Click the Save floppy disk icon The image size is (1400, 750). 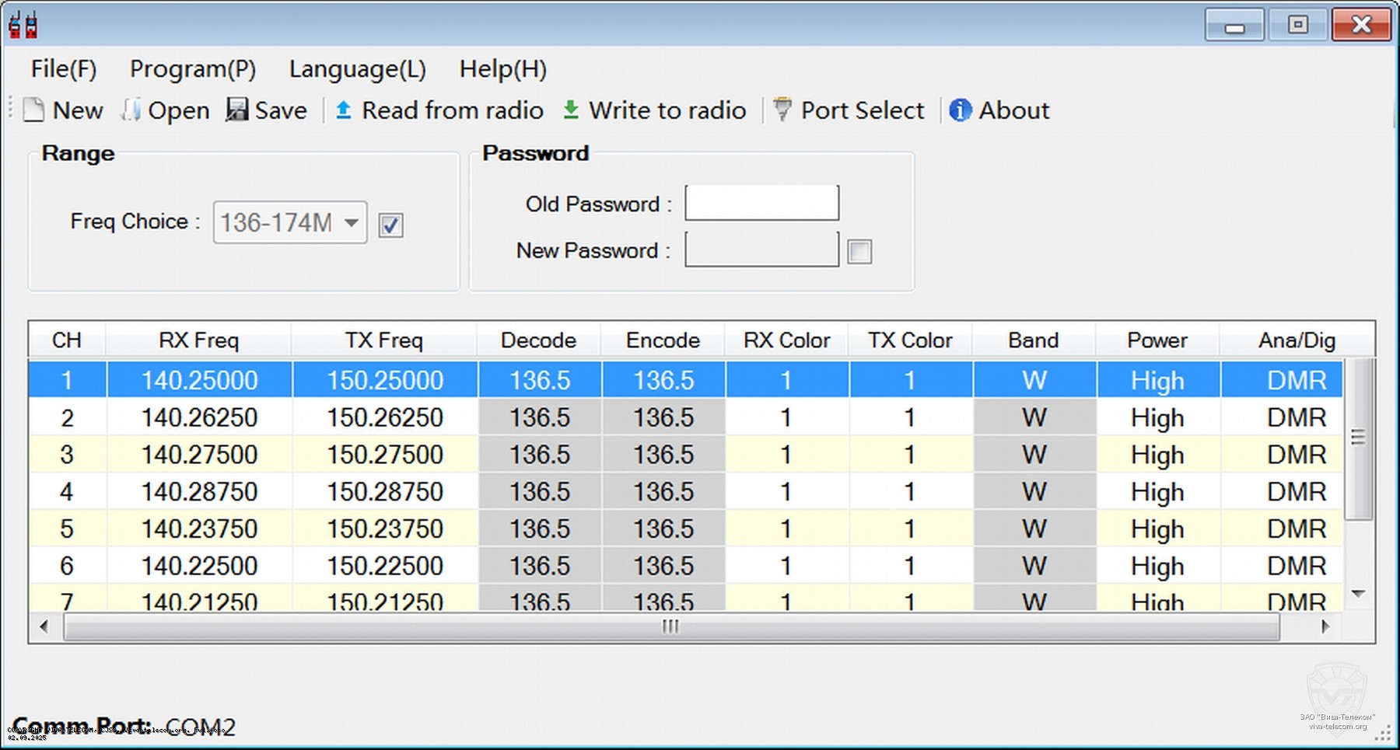point(236,110)
